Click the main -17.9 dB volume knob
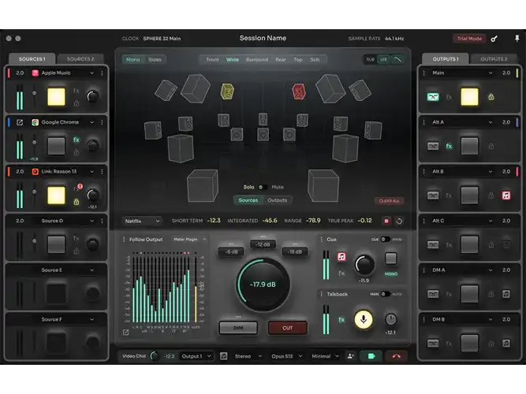 coord(263,284)
